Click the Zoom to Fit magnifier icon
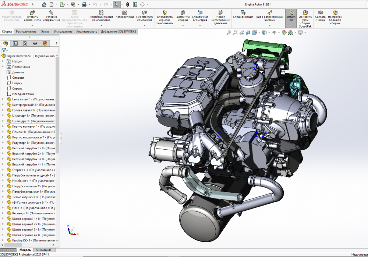The width and height of the screenshot is (368, 257). [229, 33]
